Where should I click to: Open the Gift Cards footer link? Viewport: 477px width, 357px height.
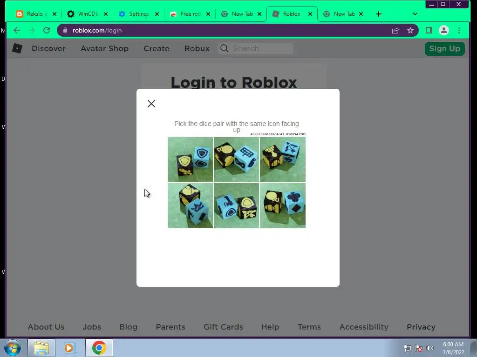tap(223, 327)
